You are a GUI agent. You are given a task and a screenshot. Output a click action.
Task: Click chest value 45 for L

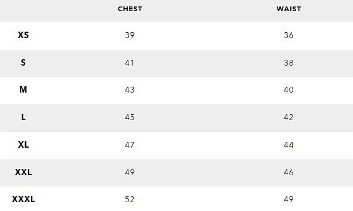pos(130,117)
